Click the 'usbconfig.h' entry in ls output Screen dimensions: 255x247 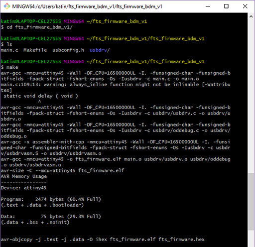[x=68, y=50]
